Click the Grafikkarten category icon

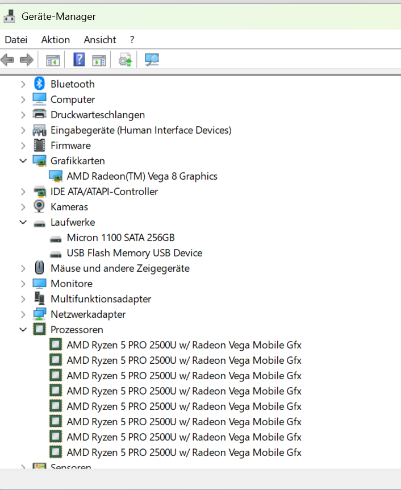tap(39, 161)
